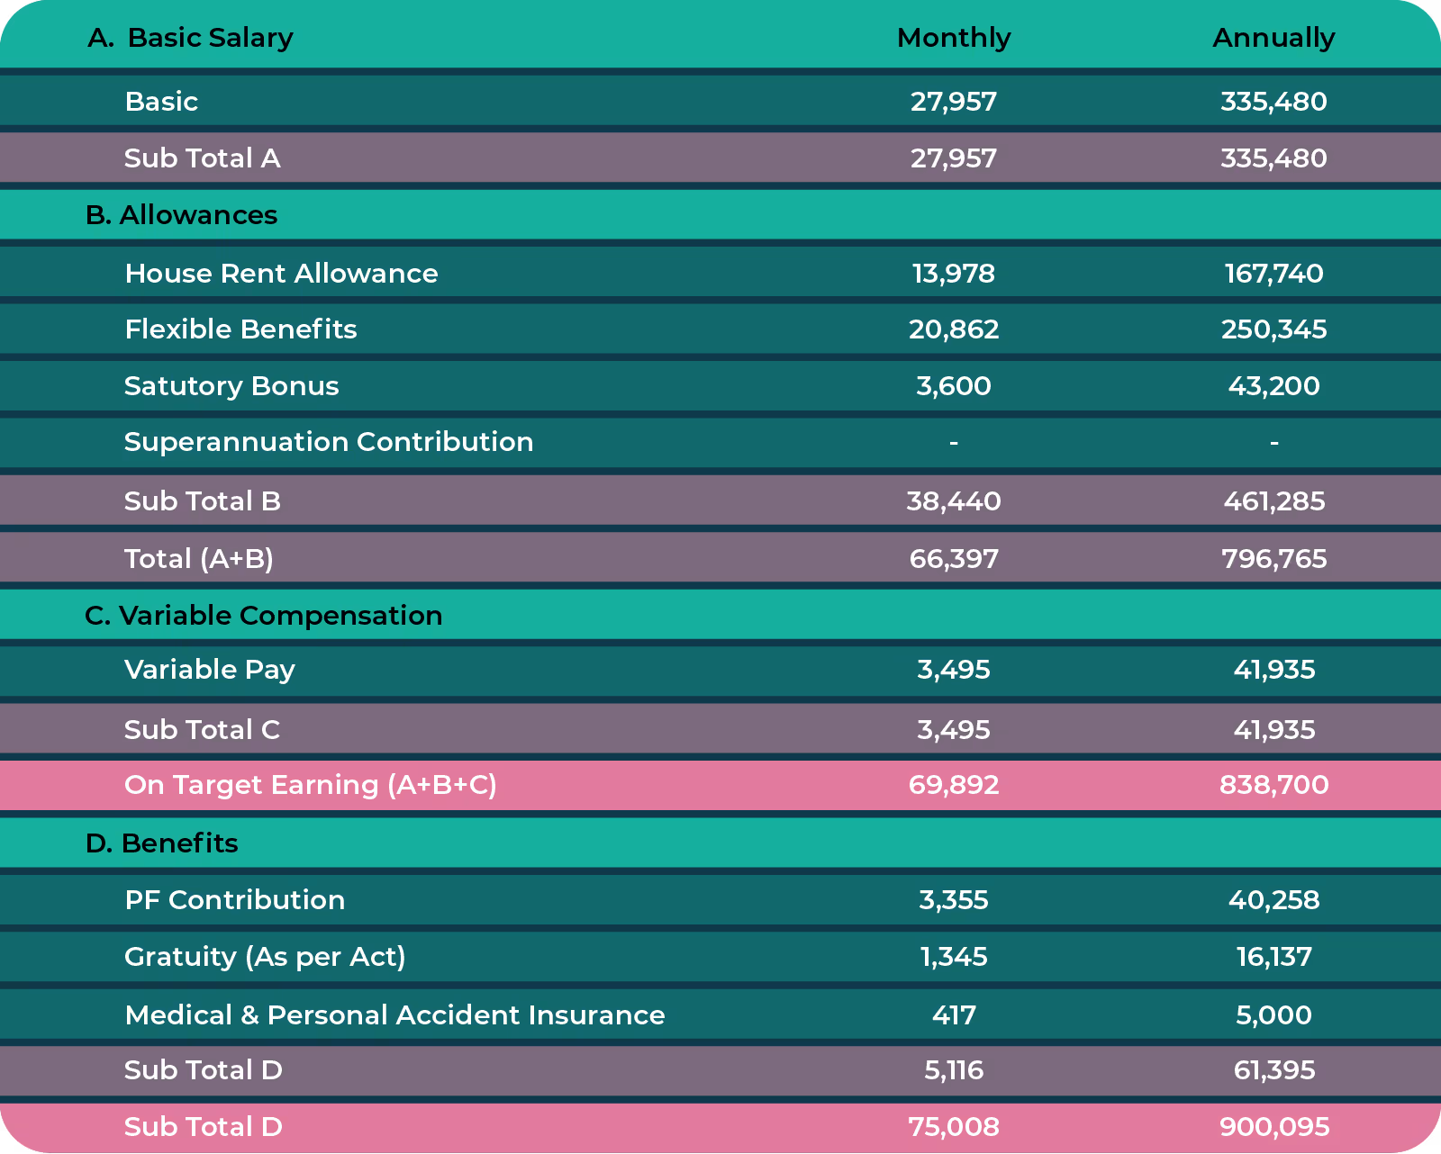Click the Sub Total B row
The height and width of the screenshot is (1154, 1441).
[202, 501]
